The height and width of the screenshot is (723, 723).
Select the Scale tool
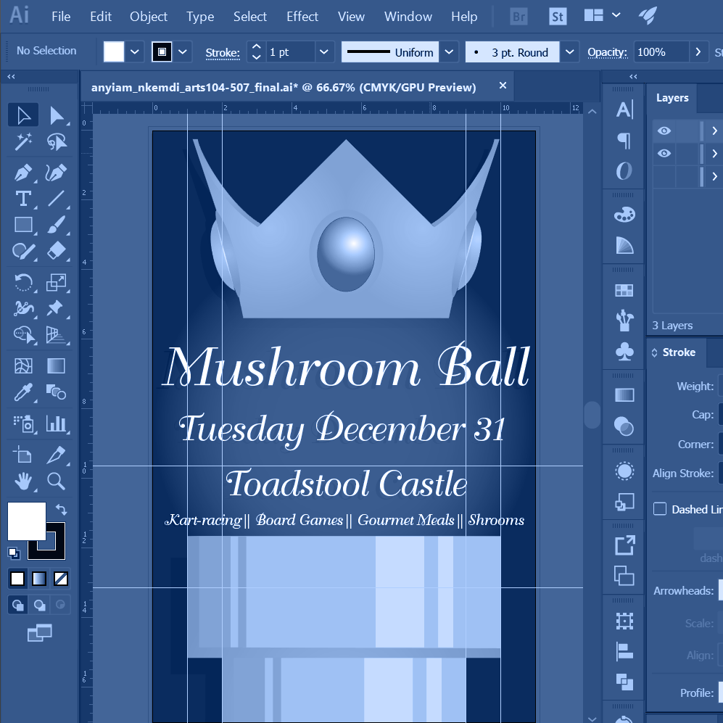coord(57,282)
